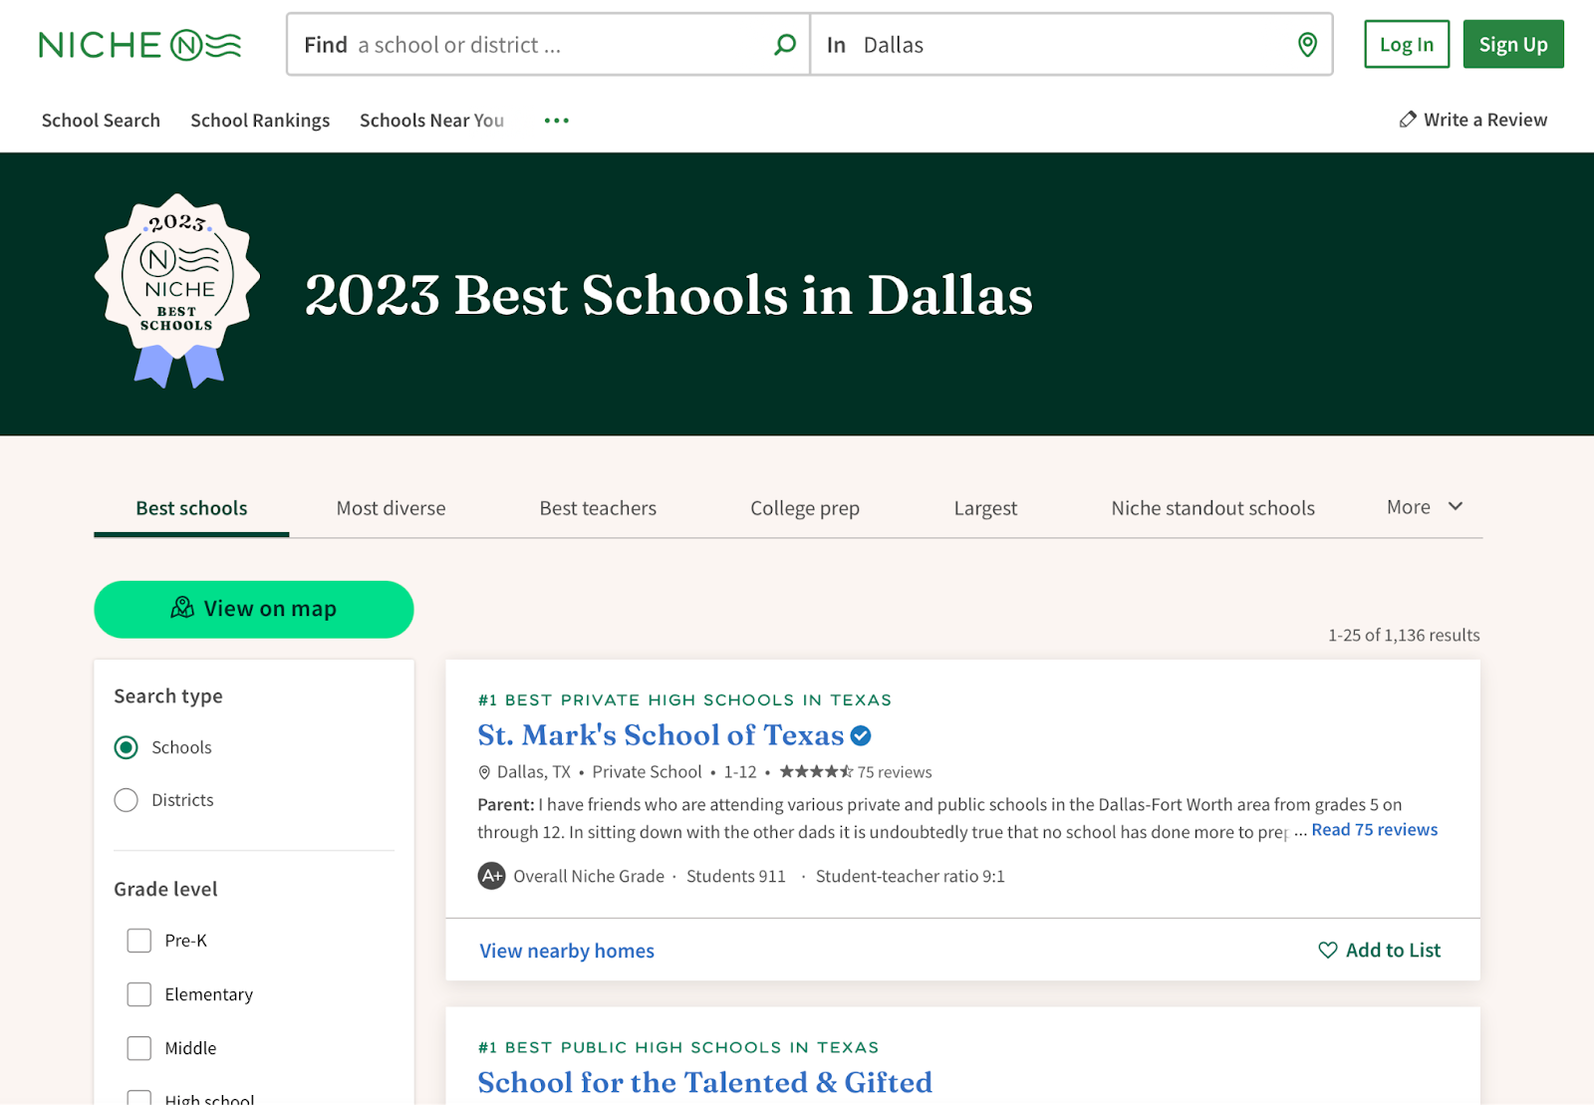This screenshot has height=1105, width=1594.
Task: Click 'Student-teacher ratio 9:1' text
Action: 911,876
